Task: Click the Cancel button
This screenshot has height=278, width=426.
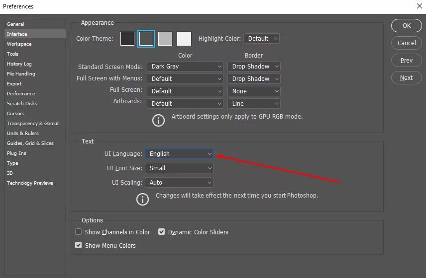Action: [x=407, y=43]
